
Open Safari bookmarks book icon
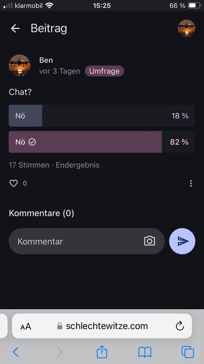(145, 352)
